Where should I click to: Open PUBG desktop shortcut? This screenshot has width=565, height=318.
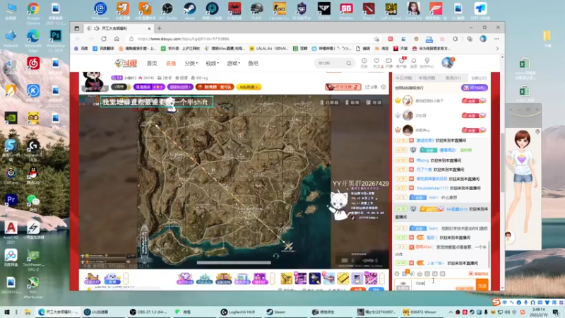pyautogui.click(x=256, y=11)
